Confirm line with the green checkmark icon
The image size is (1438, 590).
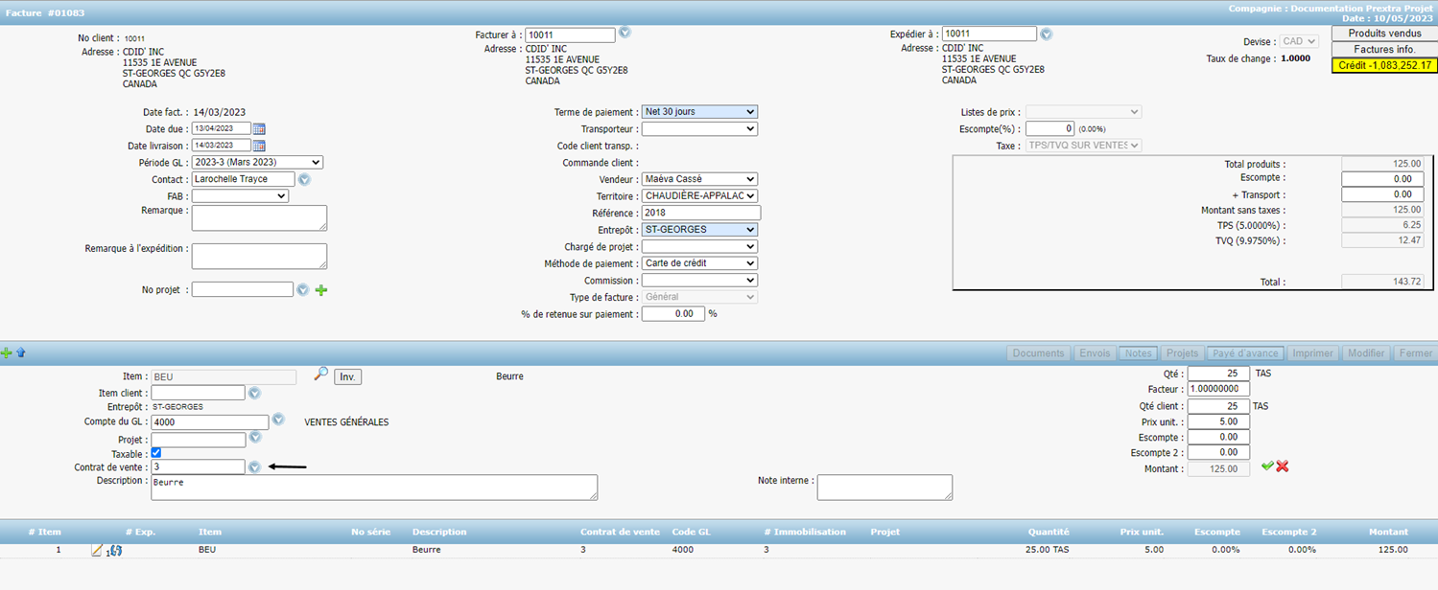(1267, 466)
